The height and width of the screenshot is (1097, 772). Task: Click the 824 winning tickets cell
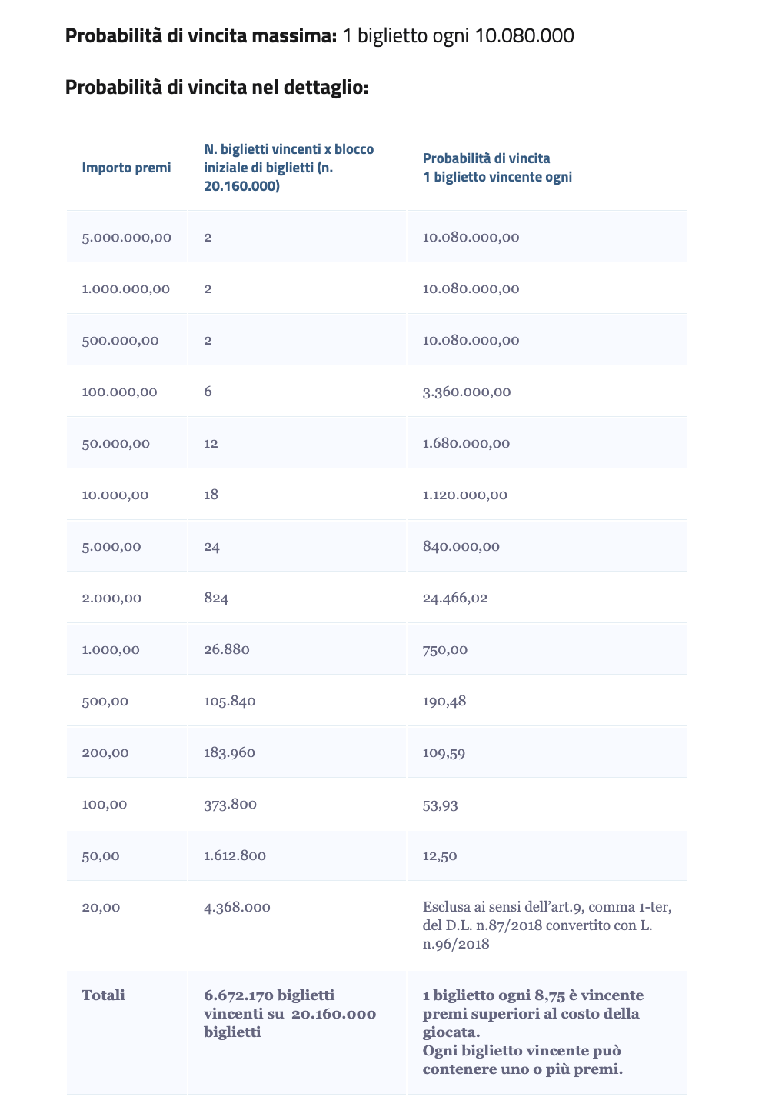coord(216,598)
